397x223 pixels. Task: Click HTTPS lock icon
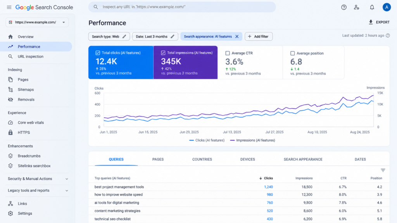coord(10,132)
